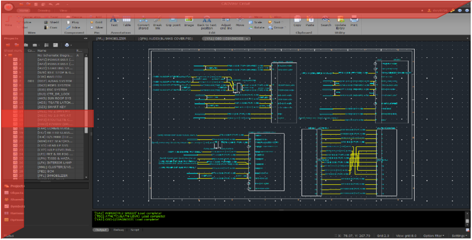The height and width of the screenshot is (240, 472).
Task: Switch to the Script tab
Action: tap(135, 230)
